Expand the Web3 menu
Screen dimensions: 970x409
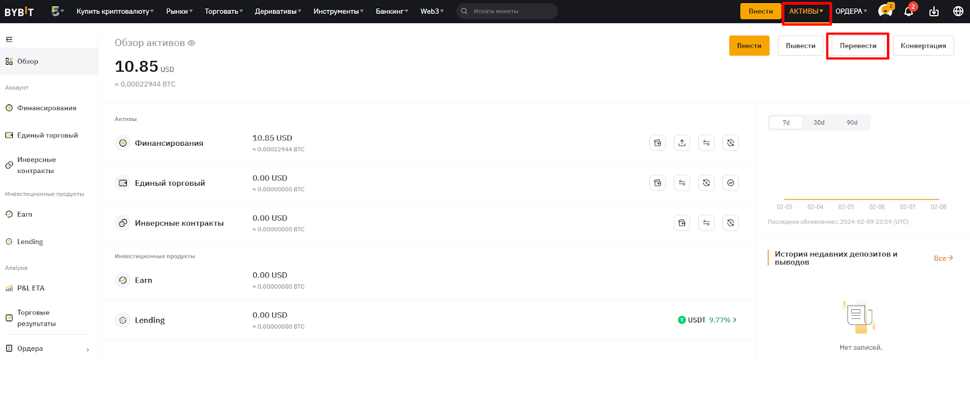pos(432,11)
